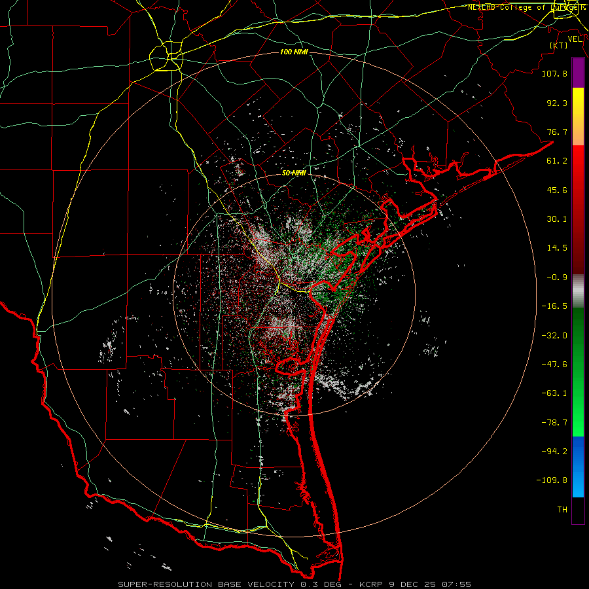Click the 45.6 velocity scale value
This screenshot has width=589, height=589.
coord(557,190)
